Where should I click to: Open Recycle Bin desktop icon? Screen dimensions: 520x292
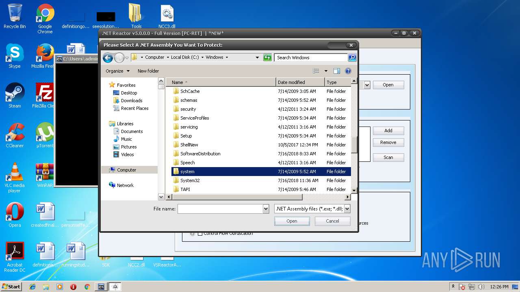coord(15,16)
